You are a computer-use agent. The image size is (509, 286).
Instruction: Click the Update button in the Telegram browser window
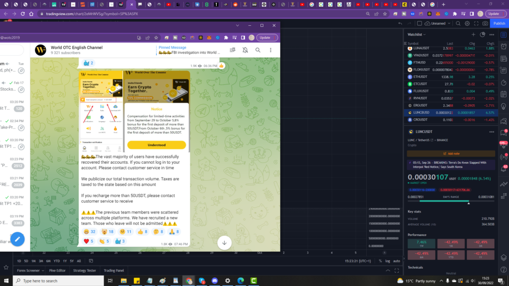(x=267, y=38)
